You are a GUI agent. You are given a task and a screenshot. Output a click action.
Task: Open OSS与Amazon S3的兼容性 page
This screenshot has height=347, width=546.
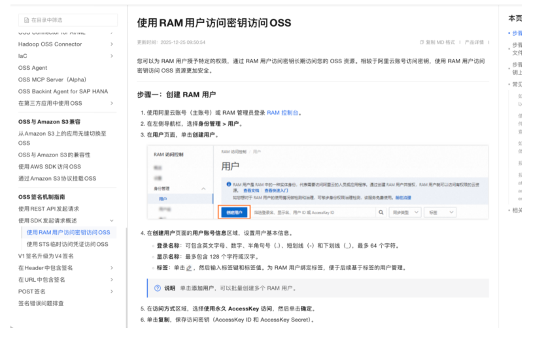(54, 155)
